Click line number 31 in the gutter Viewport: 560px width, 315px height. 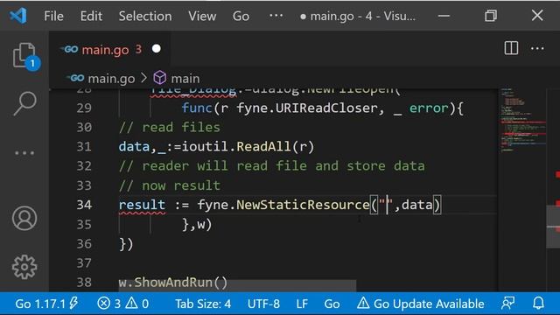pos(84,146)
